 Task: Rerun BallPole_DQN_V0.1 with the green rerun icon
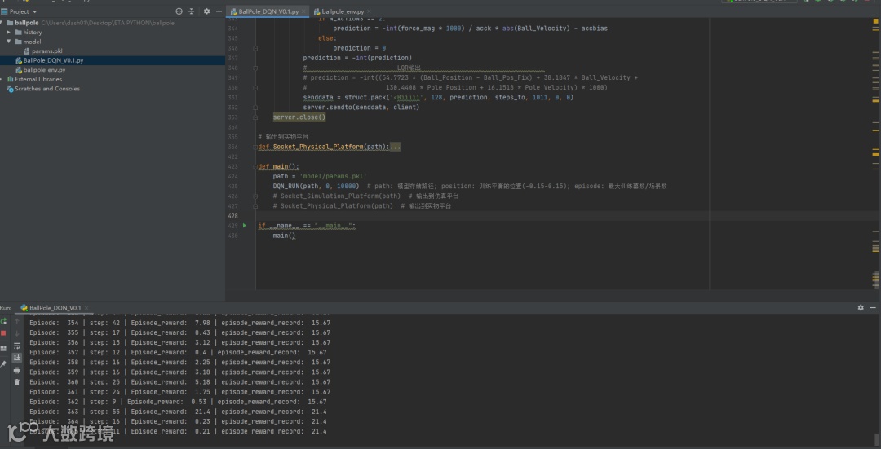tap(4, 321)
